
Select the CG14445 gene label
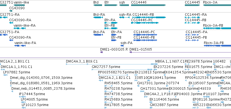pyautogui.click(x=192, y=2)
